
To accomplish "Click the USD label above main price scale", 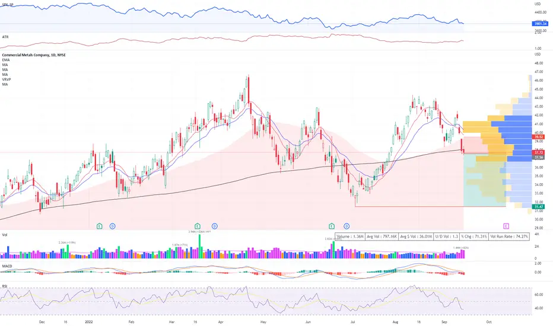I will point(538,55).
